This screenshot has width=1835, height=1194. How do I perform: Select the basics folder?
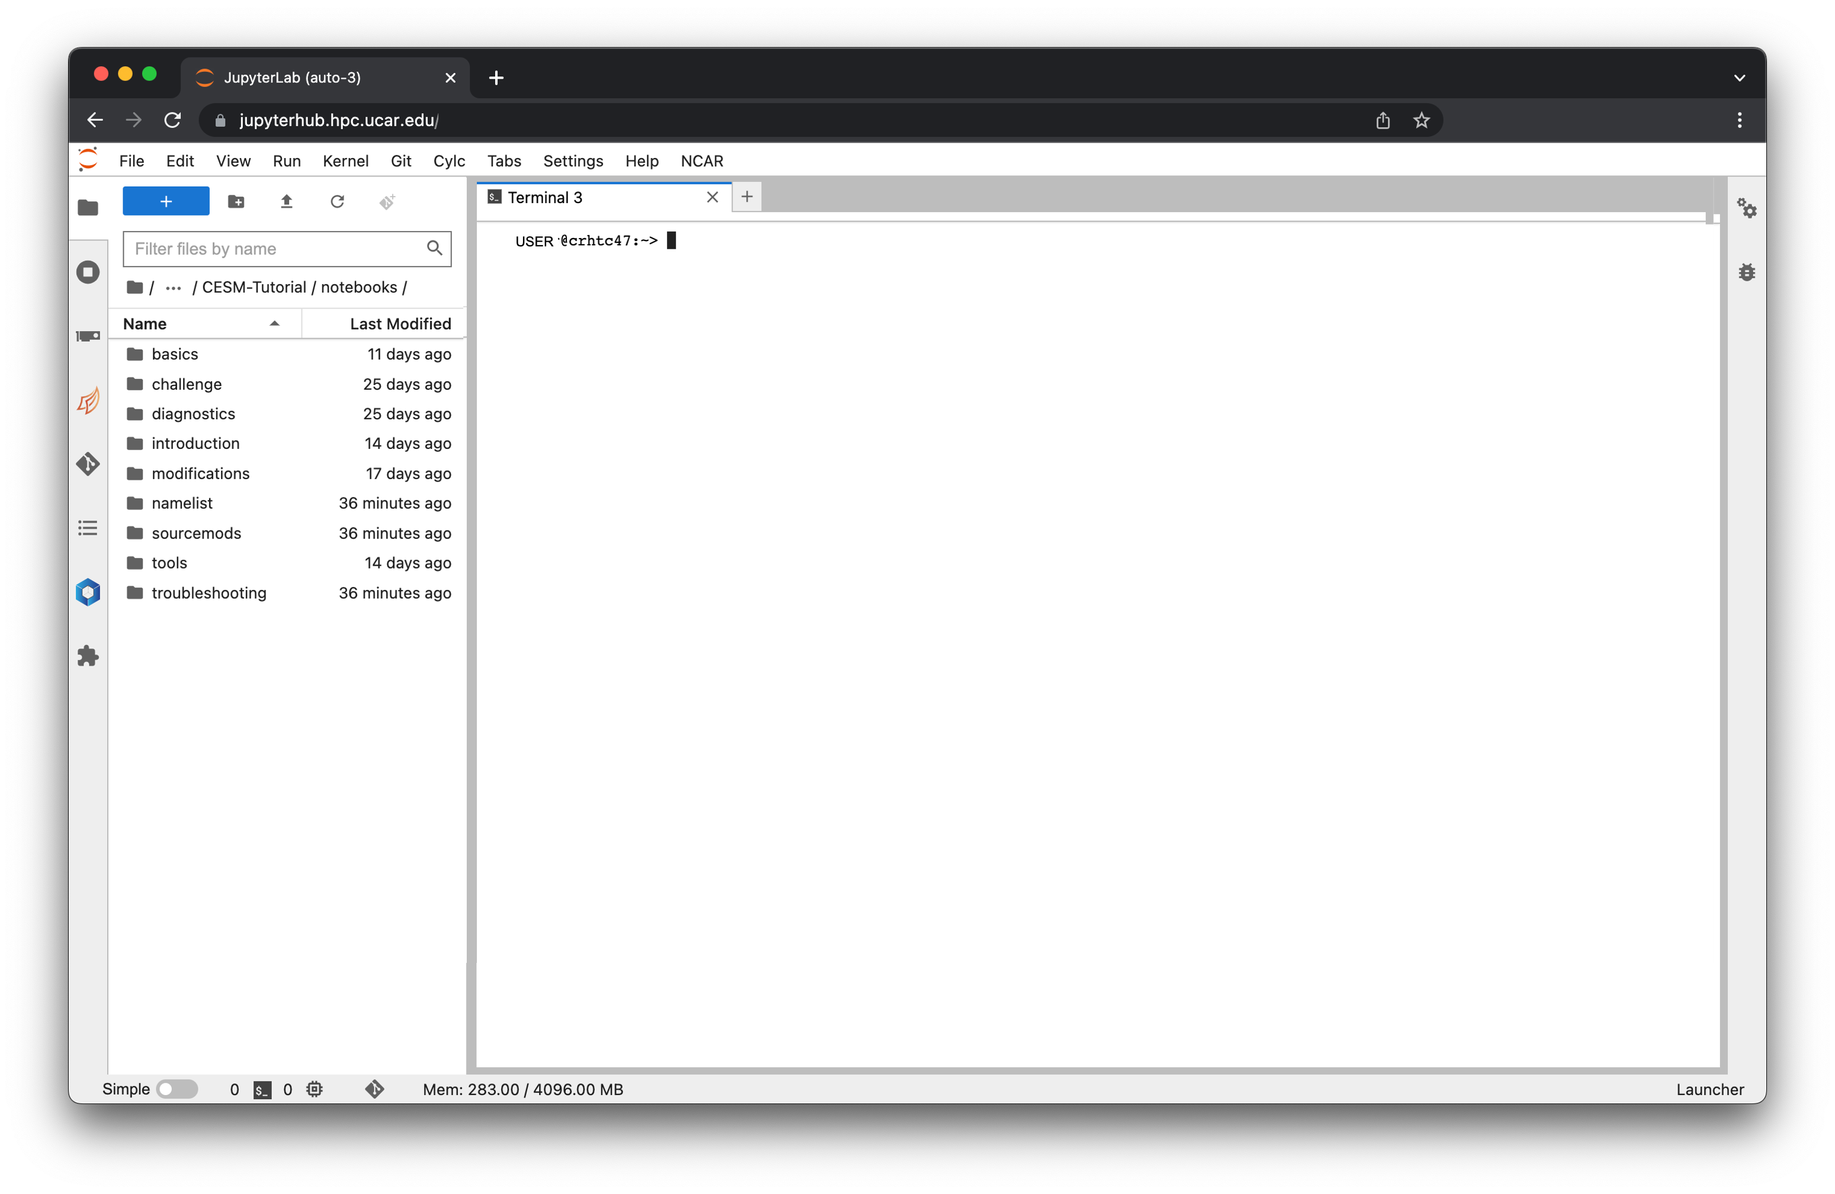tap(287, 354)
